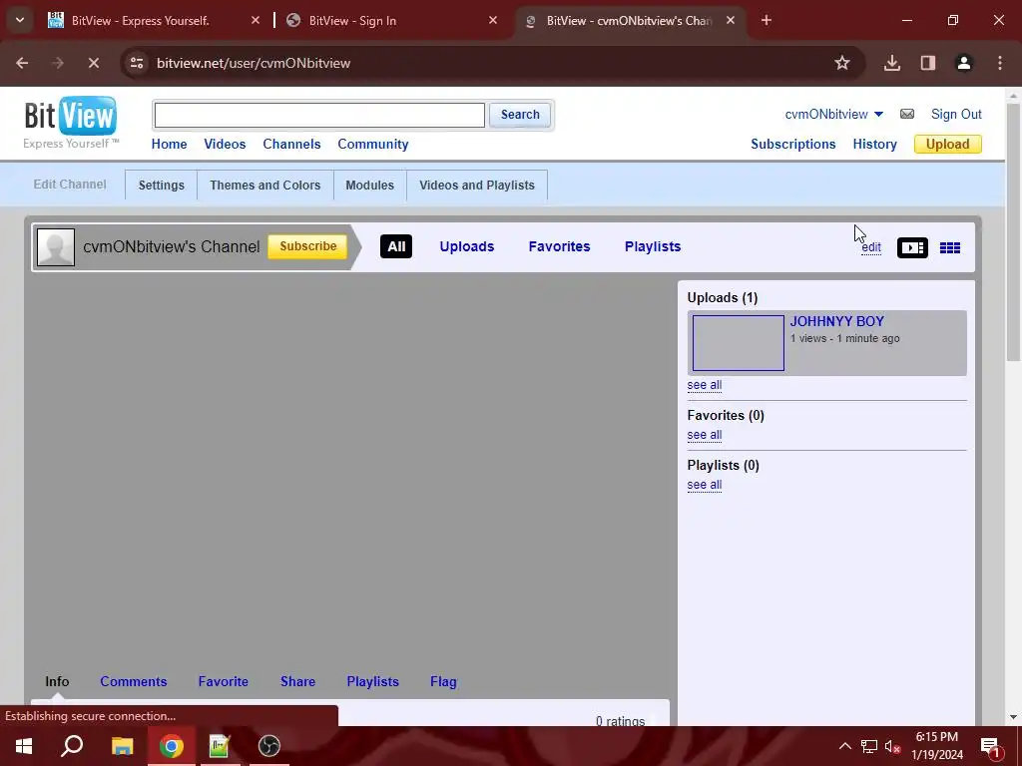Open Subscriptions link
Viewport: 1022px width, 766px height.
pyautogui.click(x=793, y=144)
